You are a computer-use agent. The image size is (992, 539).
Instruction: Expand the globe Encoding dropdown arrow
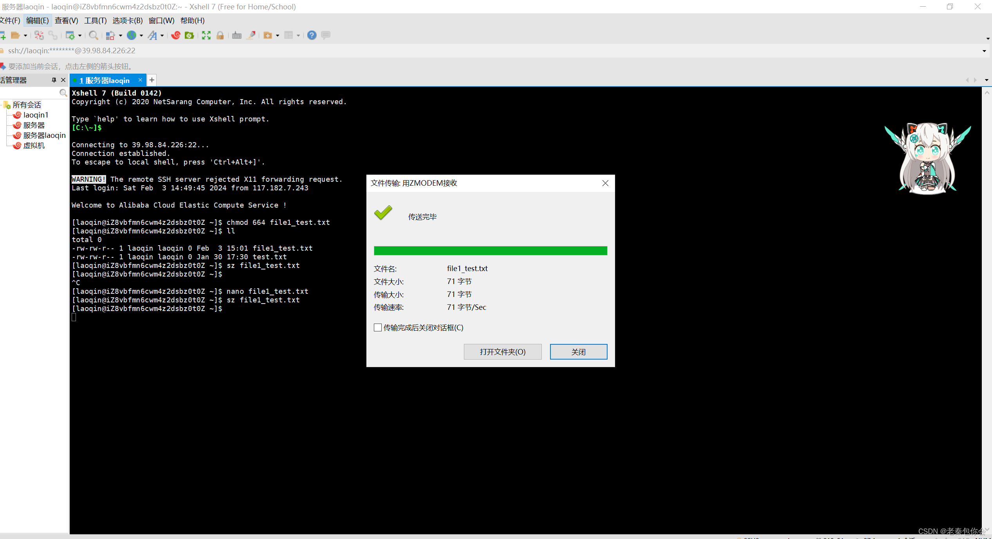(141, 36)
